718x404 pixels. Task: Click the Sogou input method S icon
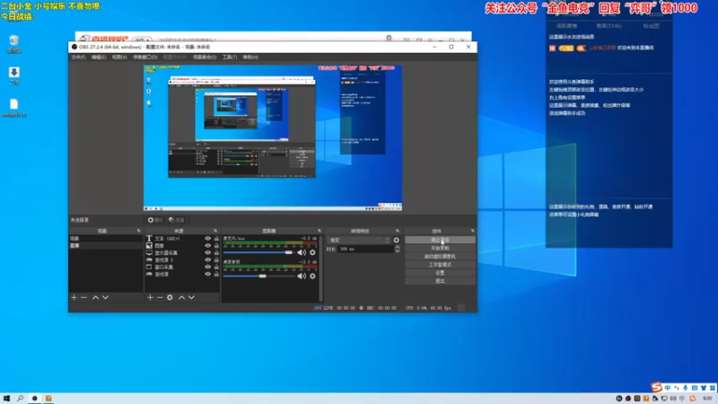coord(657,388)
